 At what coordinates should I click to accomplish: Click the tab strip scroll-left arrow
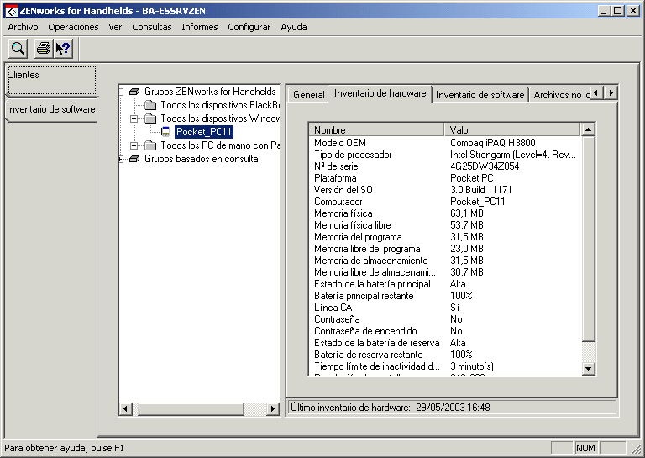[597, 93]
